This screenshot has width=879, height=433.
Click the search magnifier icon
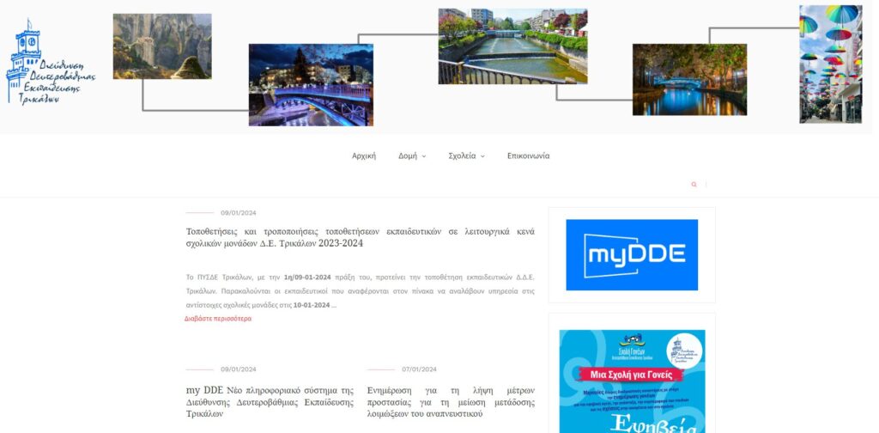click(x=694, y=185)
